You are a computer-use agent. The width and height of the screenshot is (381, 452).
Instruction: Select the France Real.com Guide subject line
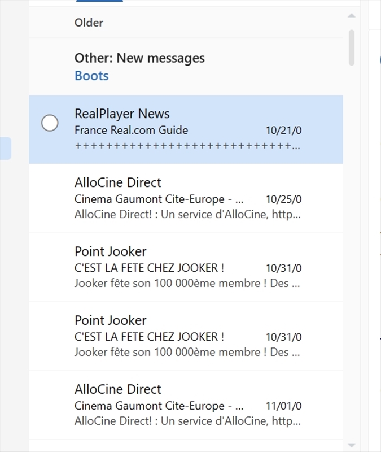(130, 130)
